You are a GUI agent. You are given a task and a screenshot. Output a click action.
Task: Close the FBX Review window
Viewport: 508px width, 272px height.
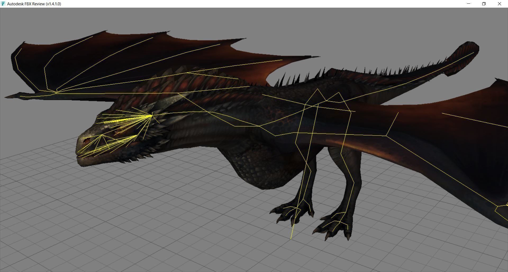pyautogui.click(x=500, y=4)
